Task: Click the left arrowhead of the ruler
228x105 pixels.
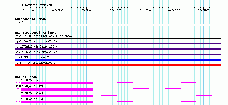Action: click(x=16, y=8)
